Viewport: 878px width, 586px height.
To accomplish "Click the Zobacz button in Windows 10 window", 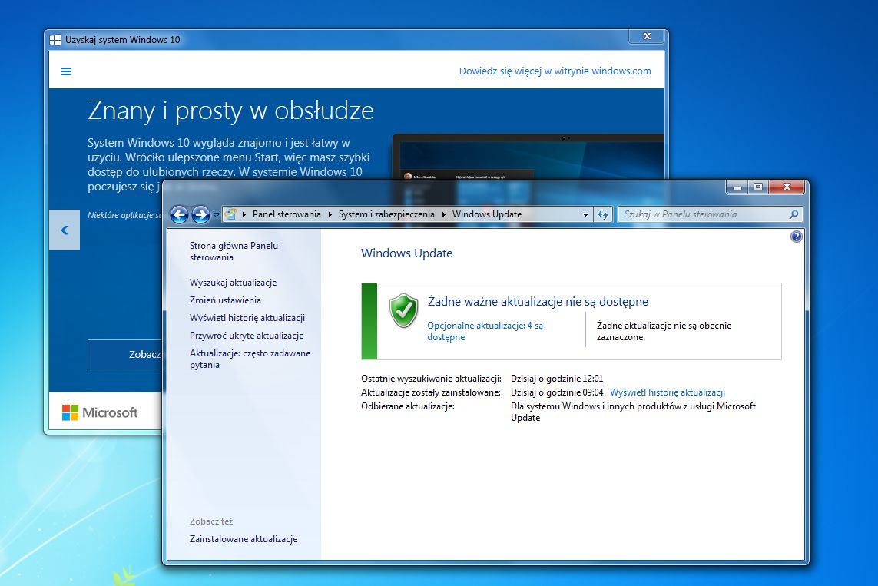I will pyautogui.click(x=124, y=354).
